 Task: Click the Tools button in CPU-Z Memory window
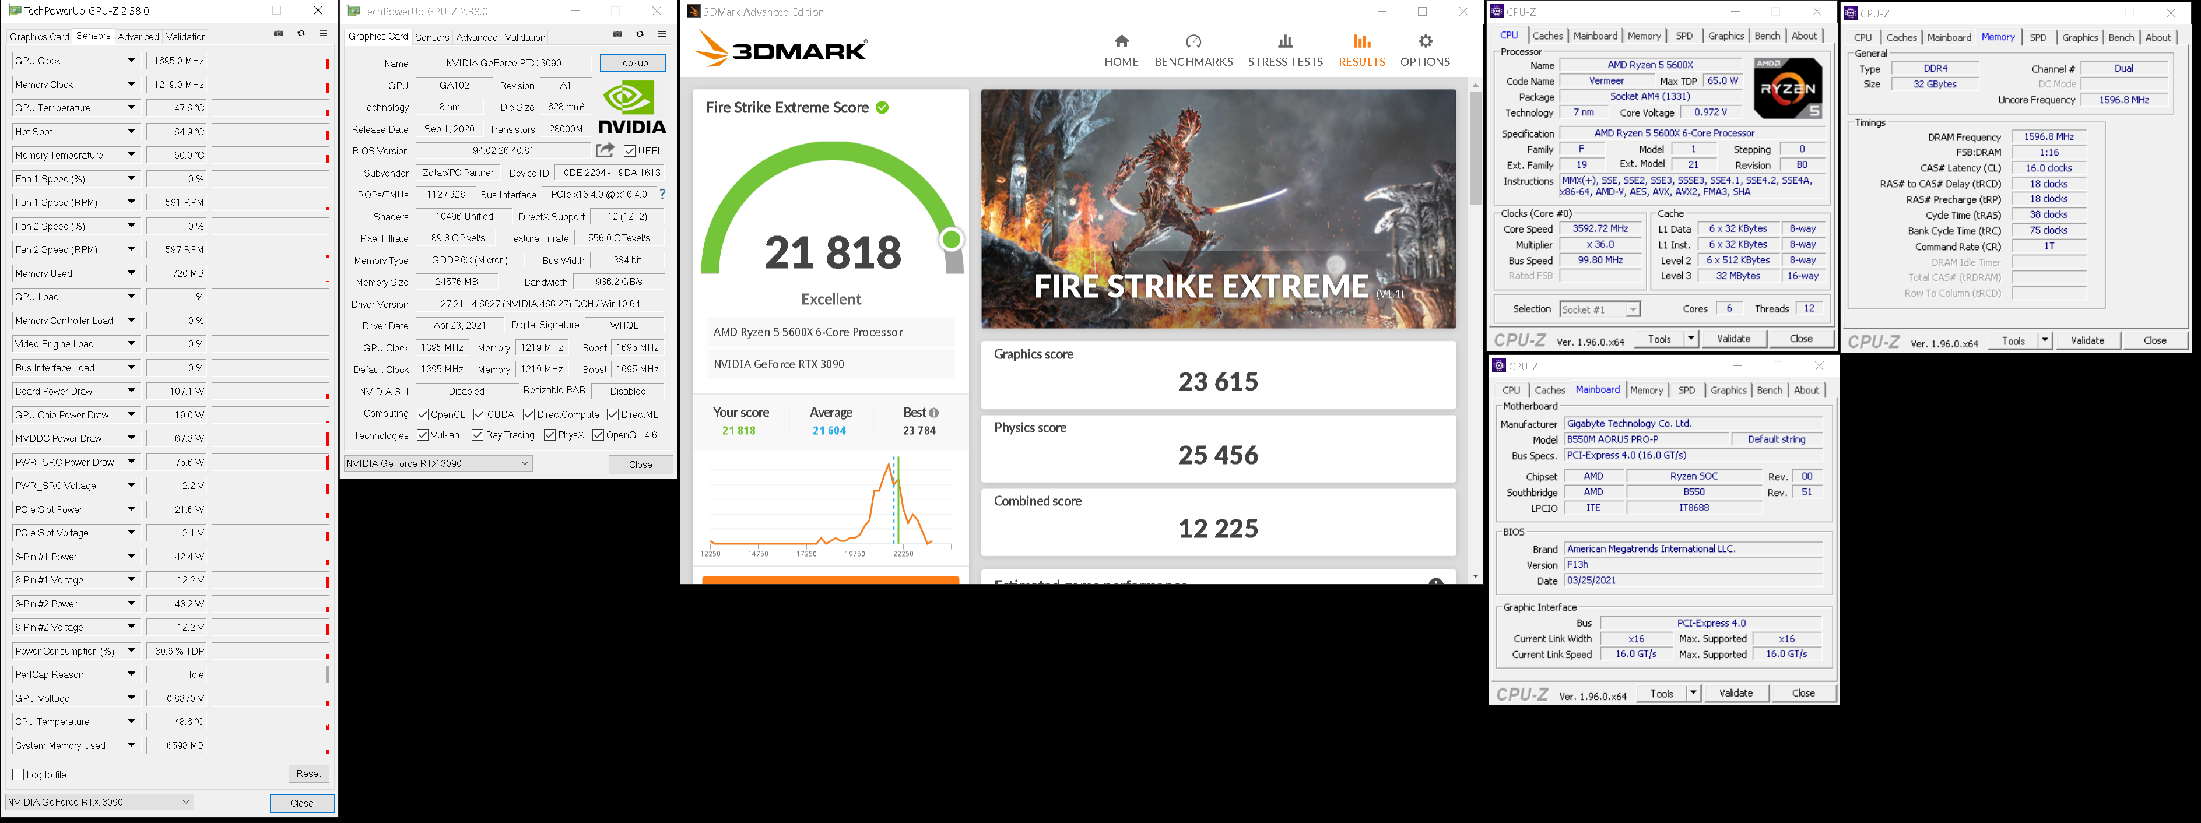point(2013,340)
